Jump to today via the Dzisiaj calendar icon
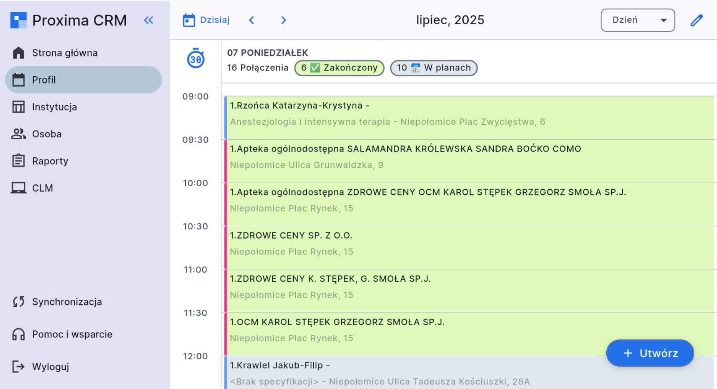 (189, 20)
